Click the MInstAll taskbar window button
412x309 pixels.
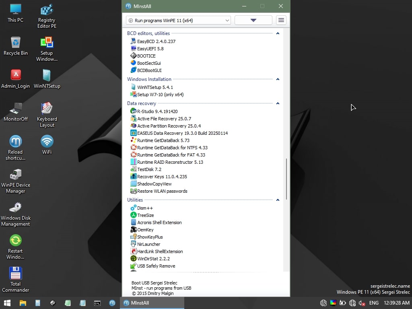click(x=152, y=303)
